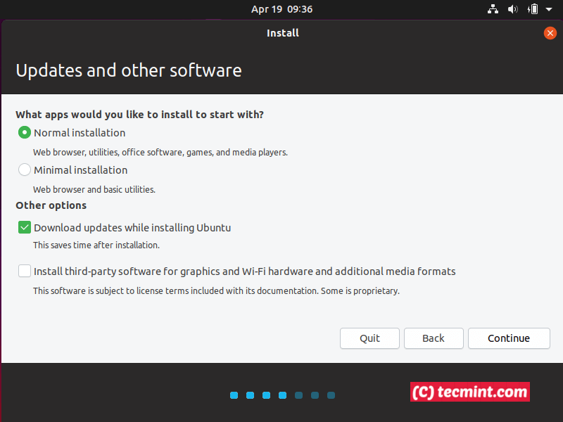Click the 'Other options' heading
This screenshot has height=422, width=563.
tap(51, 205)
